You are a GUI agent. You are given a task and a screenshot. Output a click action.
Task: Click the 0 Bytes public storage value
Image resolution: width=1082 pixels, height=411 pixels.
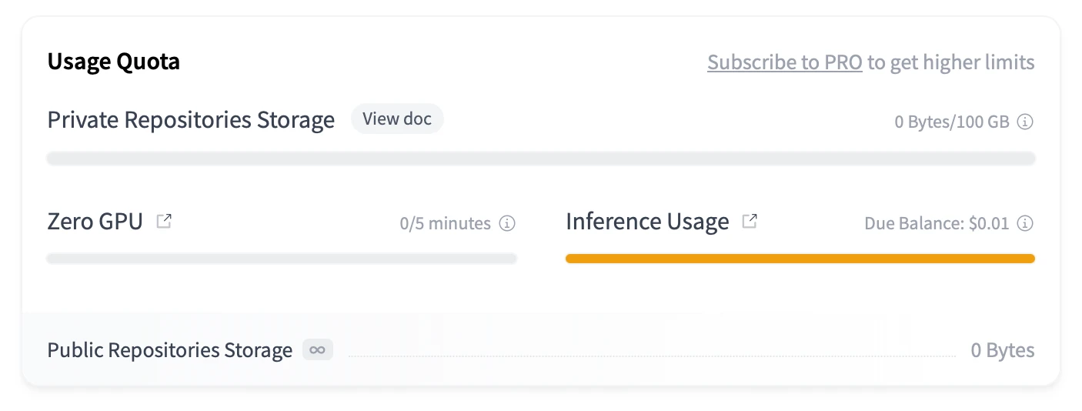[1003, 350]
